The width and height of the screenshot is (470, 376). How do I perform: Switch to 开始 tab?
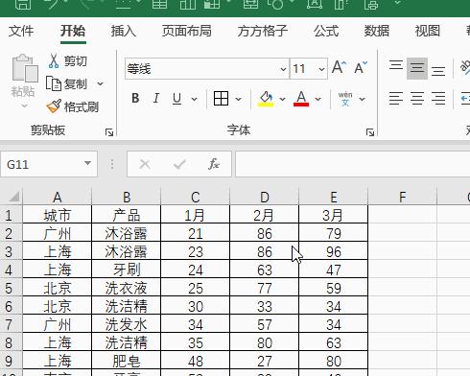[x=73, y=31]
